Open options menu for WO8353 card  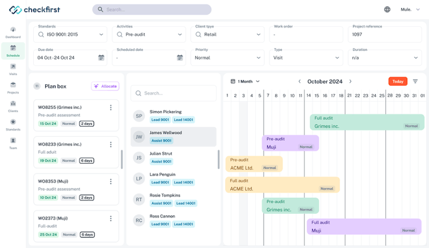tap(111, 182)
